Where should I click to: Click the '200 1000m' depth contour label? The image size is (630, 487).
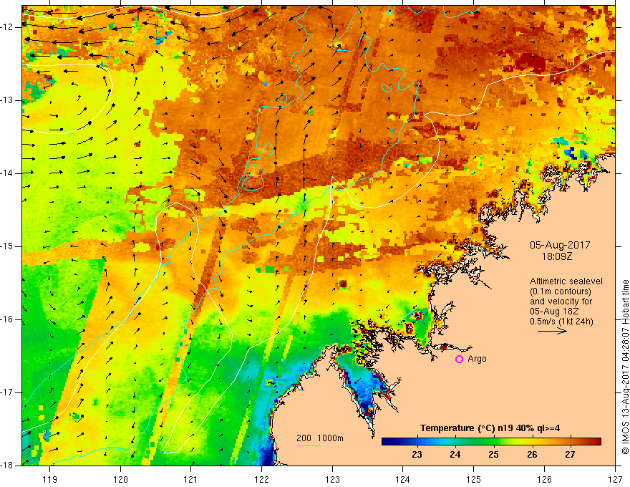click(320, 438)
